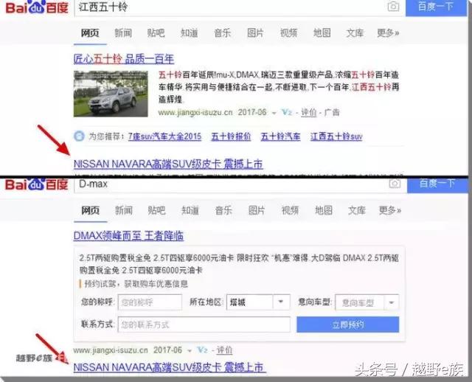Click V2 credit badge in 匠心五十铃 result
Image resolution: width=472 pixels, height=382 pixels.
[287, 112]
